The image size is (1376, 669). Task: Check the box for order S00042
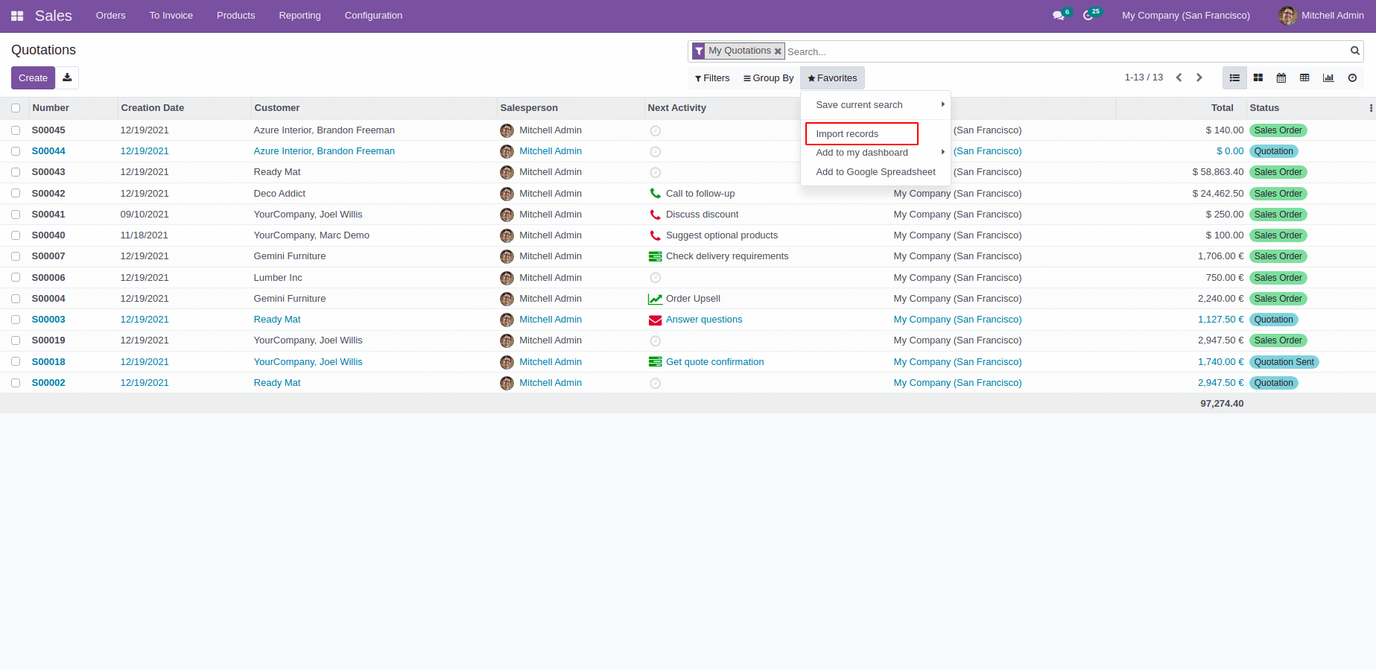tap(16, 194)
